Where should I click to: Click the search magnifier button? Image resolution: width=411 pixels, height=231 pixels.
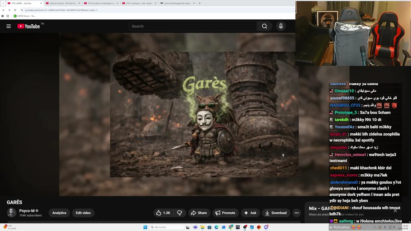pyautogui.click(x=265, y=26)
